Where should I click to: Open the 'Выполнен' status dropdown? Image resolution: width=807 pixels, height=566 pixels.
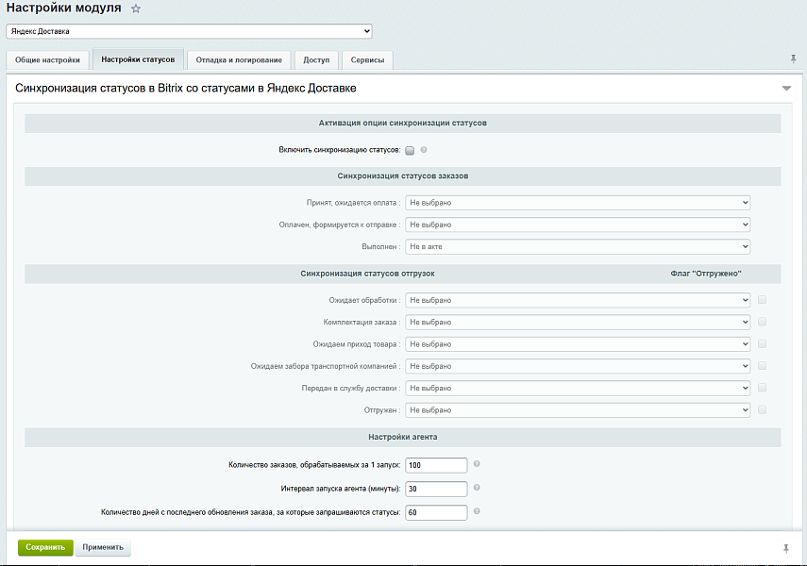578,246
